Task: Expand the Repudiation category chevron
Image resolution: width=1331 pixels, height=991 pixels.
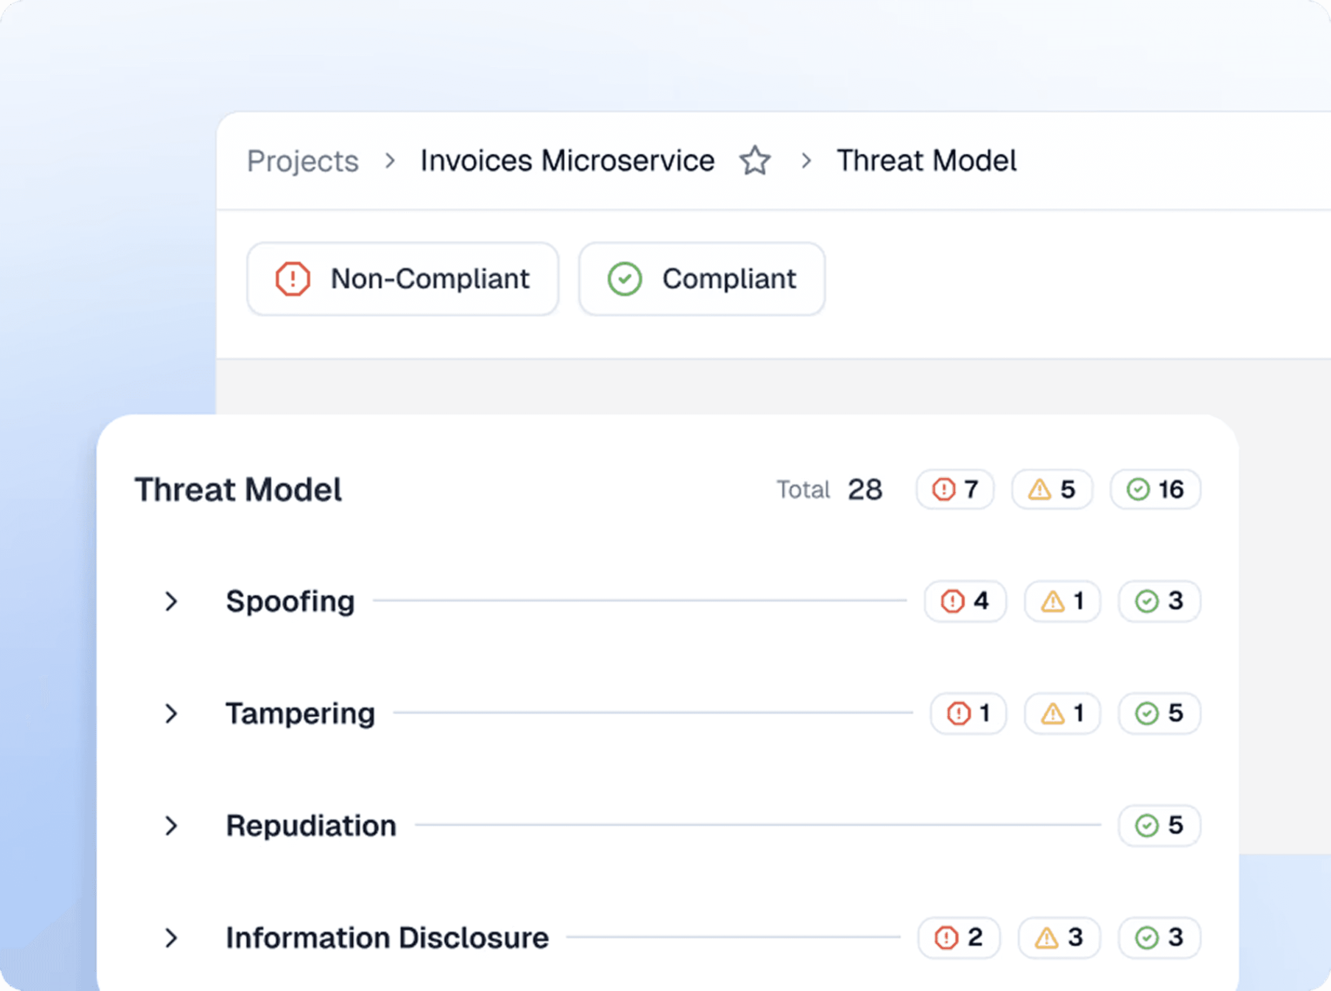Action: click(x=171, y=825)
